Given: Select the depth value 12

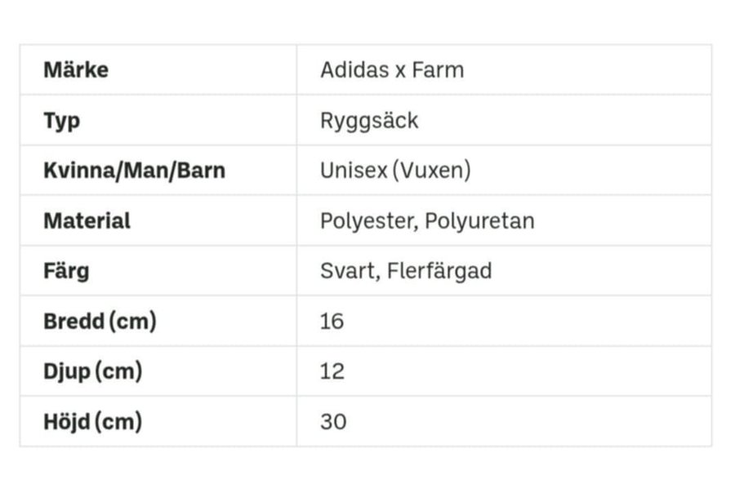Looking at the screenshot, I should pyautogui.click(x=332, y=372).
